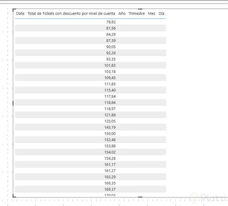Click the bottom-left corner resize handle

click(x=14, y=196)
